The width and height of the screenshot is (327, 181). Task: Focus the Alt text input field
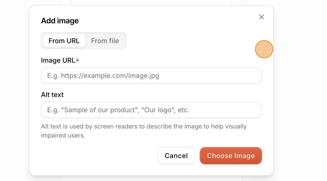pos(151,110)
